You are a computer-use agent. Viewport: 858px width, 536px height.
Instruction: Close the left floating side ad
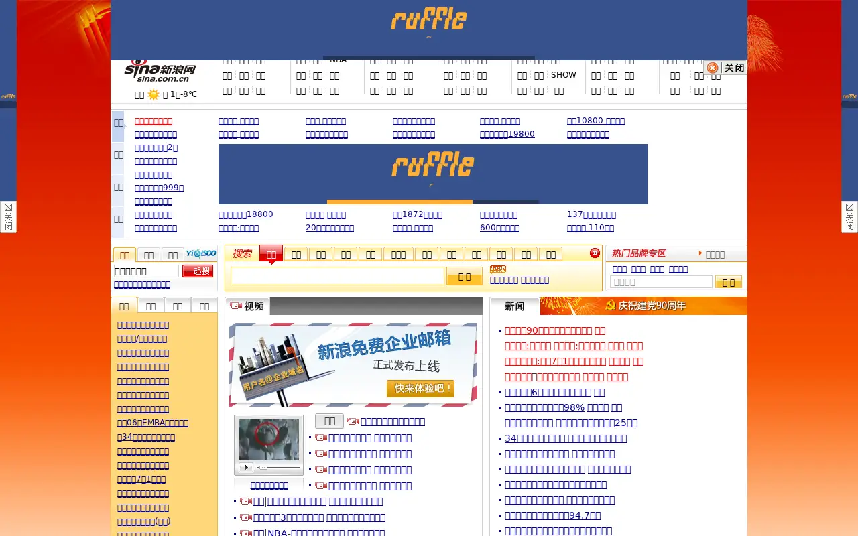8,217
